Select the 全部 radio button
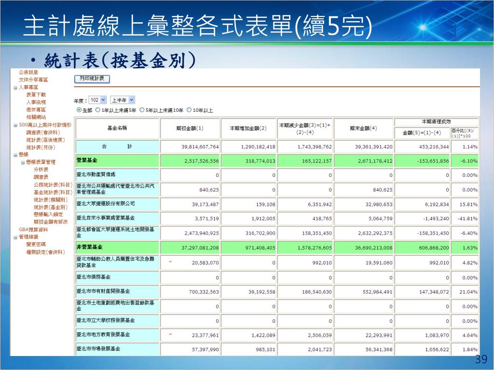The image size is (494, 370). point(79,110)
